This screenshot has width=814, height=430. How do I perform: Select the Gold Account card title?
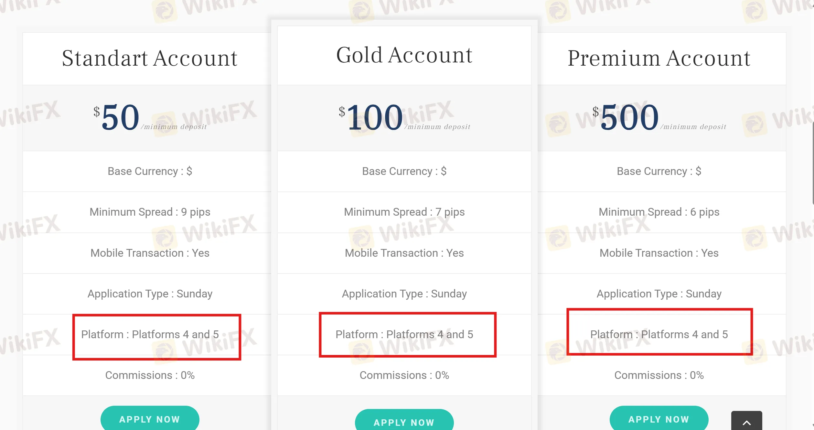(404, 55)
